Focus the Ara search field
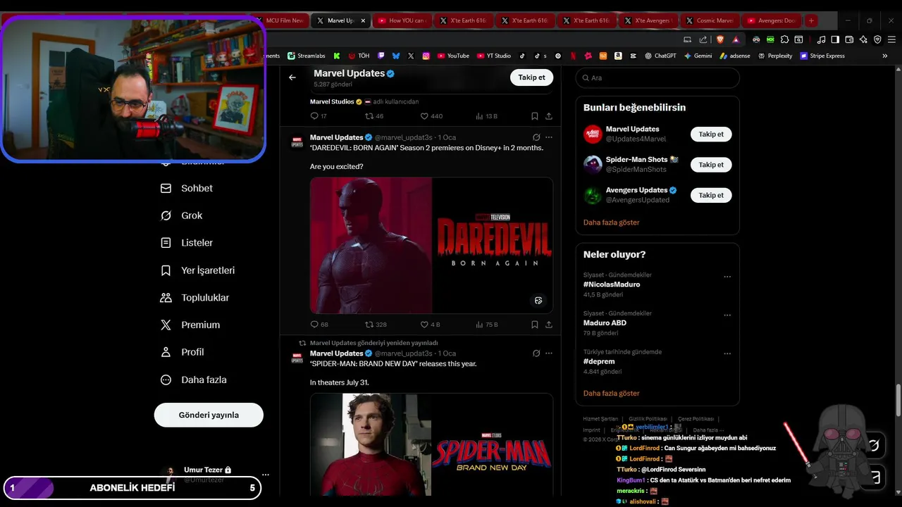 [x=657, y=77]
